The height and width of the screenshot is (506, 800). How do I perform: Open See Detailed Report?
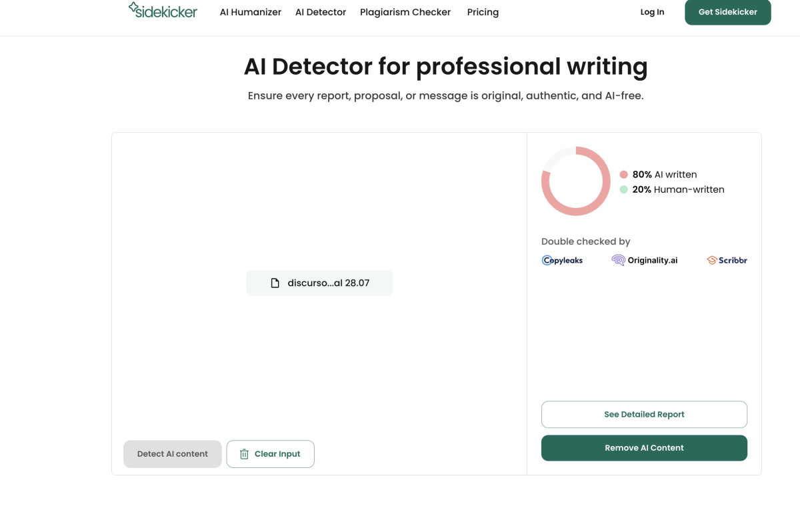tap(644, 415)
